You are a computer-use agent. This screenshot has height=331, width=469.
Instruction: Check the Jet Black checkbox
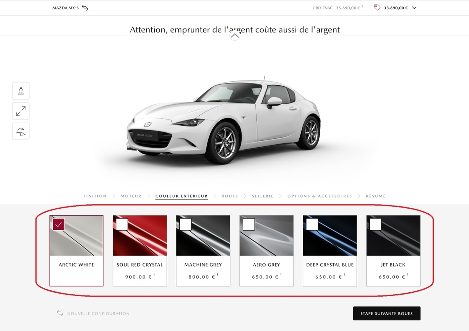(x=375, y=224)
